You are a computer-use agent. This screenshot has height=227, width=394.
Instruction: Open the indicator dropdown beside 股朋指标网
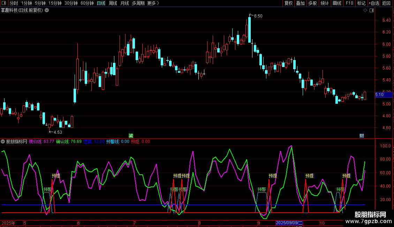[3, 141]
